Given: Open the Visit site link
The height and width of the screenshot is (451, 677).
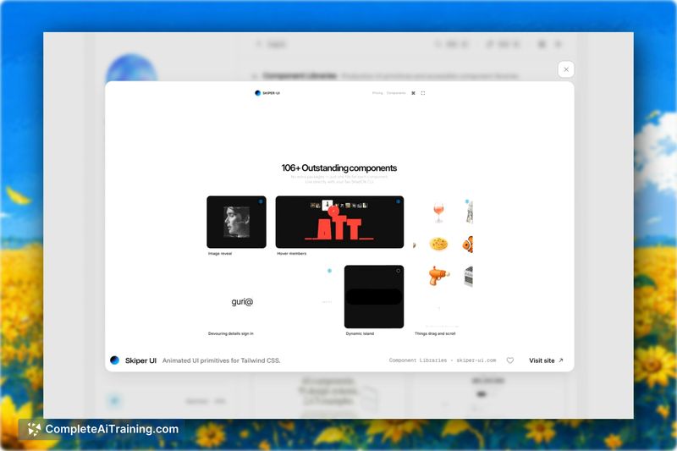Looking at the screenshot, I should tap(546, 360).
